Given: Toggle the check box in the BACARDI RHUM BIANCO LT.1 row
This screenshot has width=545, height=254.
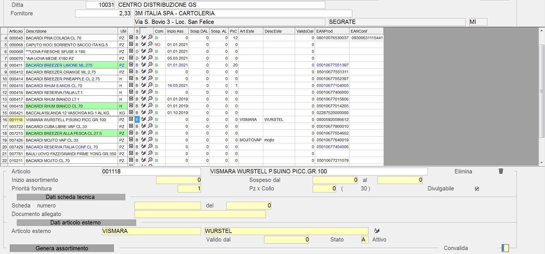Looking at the screenshot, I should pos(131,99).
